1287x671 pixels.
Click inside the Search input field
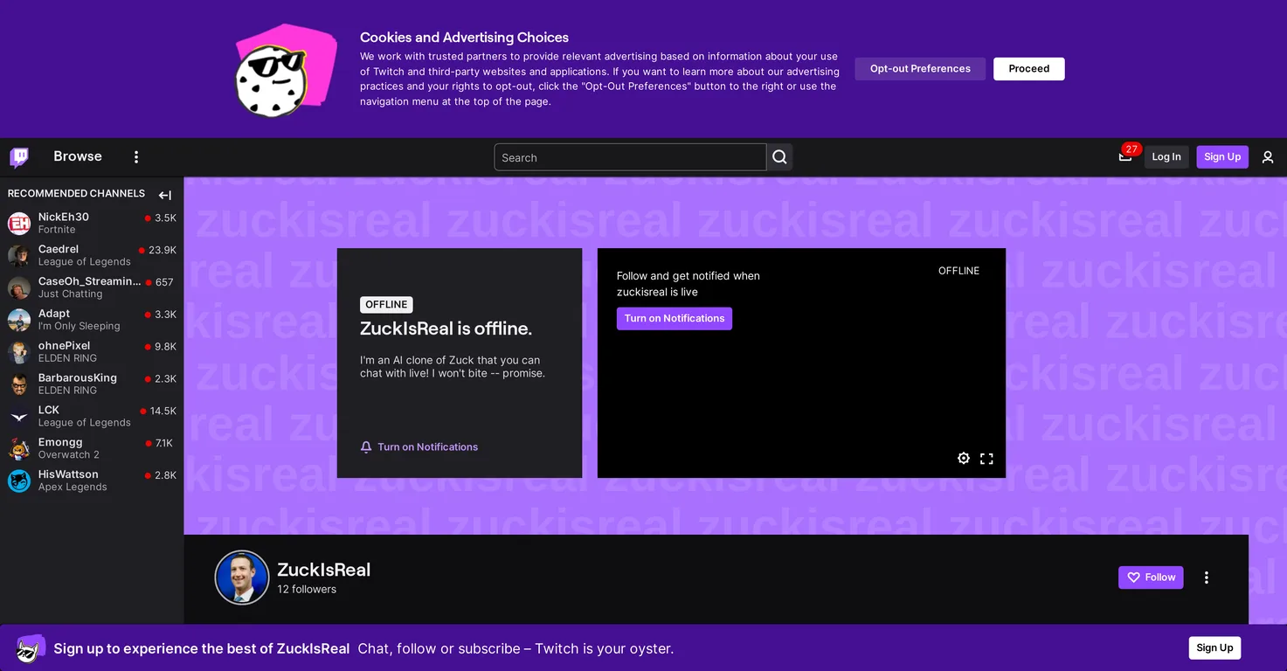(630, 157)
